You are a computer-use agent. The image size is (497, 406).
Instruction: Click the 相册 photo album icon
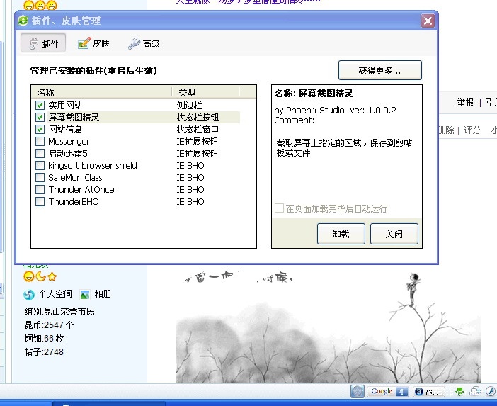pos(85,294)
